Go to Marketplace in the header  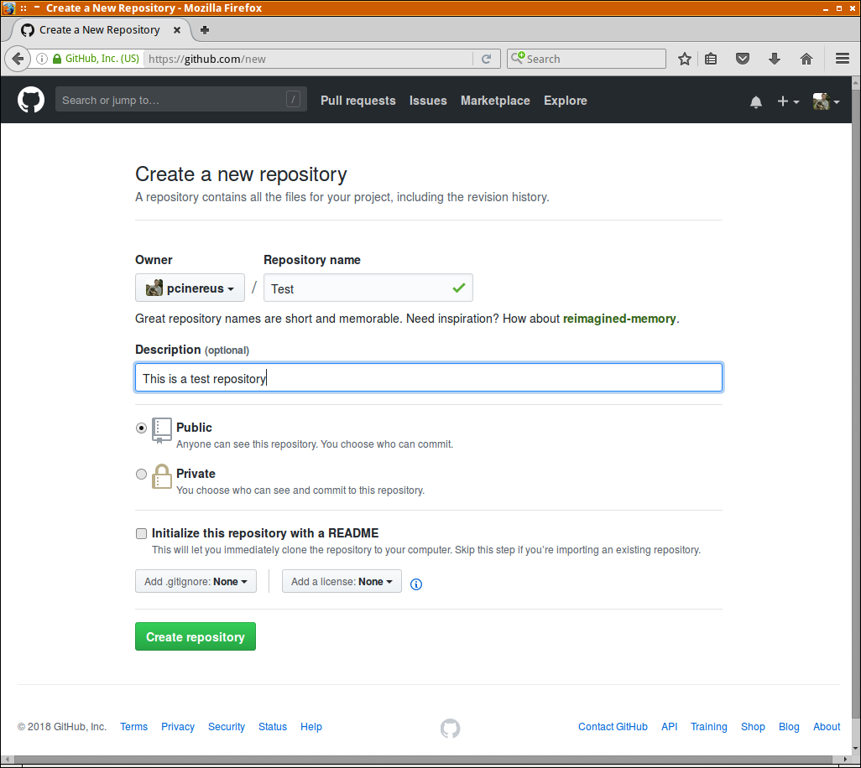coord(495,101)
